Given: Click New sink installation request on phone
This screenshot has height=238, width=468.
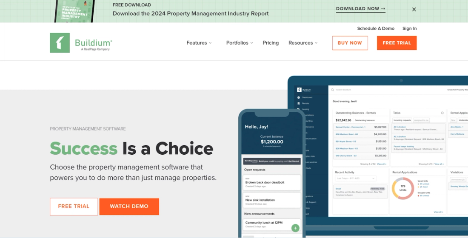Looking at the screenshot, I should (x=271, y=201).
